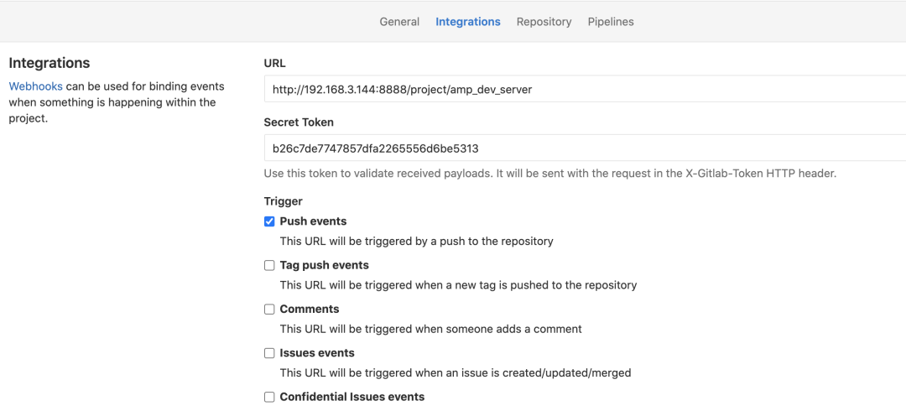906x411 pixels.
Task: Click the 'Integrations' section heading on the left
Action: tap(49, 63)
